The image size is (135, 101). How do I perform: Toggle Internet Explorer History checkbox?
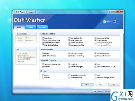click(95, 64)
